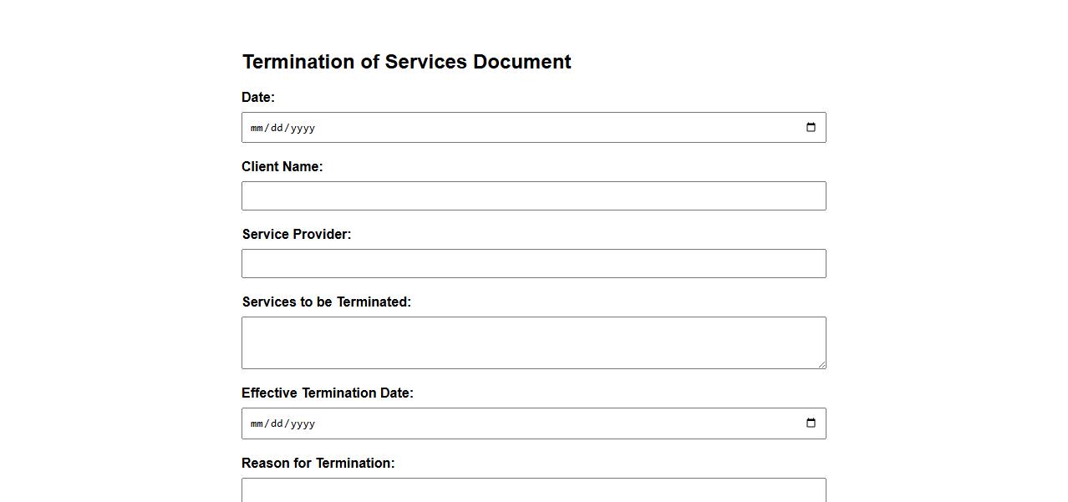Click the "Services to be Terminated:" label
Image resolution: width=1068 pixels, height=502 pixels.
pos(327,302)
